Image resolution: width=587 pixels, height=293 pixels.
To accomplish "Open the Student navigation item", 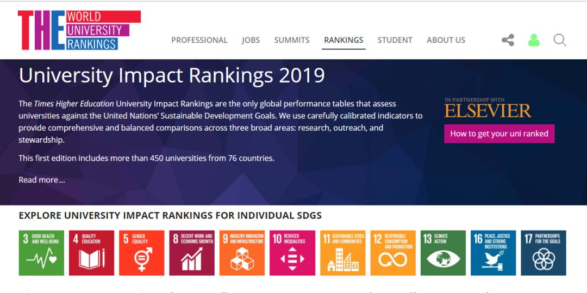I will 395,40.
